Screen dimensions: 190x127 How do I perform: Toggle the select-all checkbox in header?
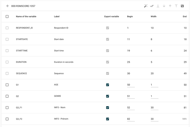click(7, 17)
